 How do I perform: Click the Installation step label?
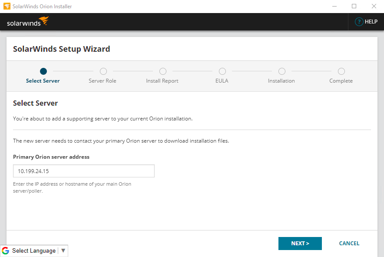coord(281,81)
